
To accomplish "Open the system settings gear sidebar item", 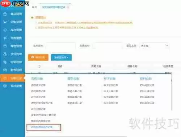I will (12, 86).
